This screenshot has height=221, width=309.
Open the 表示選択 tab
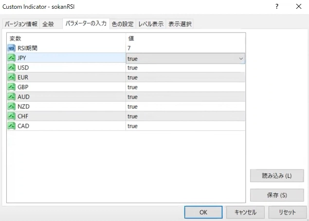(x=180, y=24)
